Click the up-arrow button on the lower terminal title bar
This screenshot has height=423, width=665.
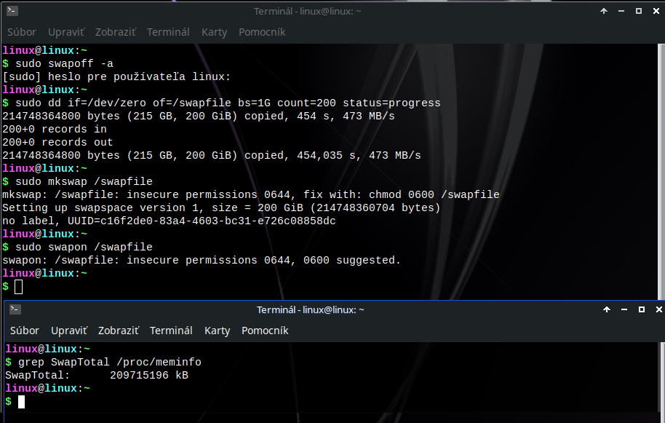(607, 309)
